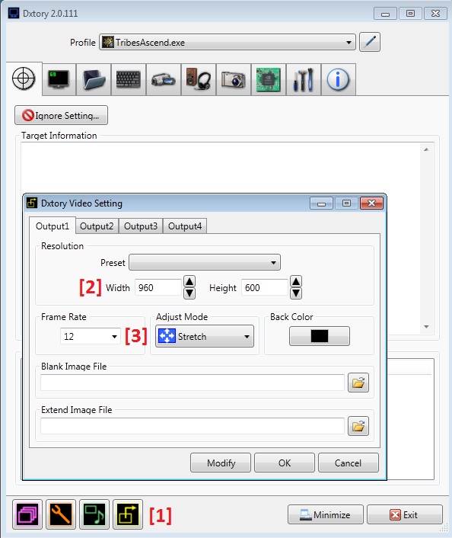Open the Overlay monitor tab
The height and width of the screenshot is (538, 452).
click(x=59, y=79)
